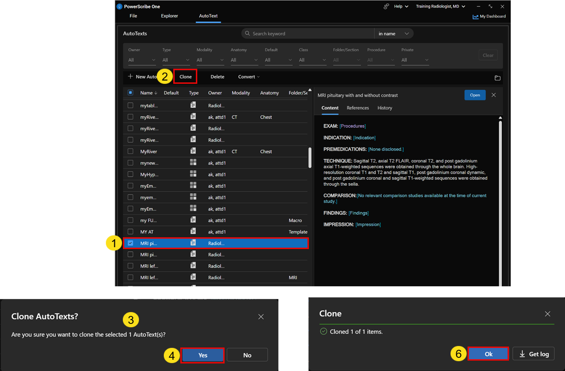565x371 pixels.
Task: Check the mynew... row checkbox
Action: [130, 163]
